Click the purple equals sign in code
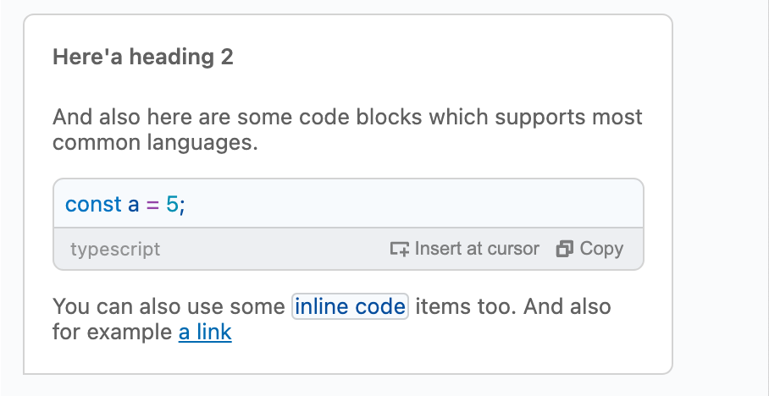Screen dimensions: 769x396 [152, 205]
